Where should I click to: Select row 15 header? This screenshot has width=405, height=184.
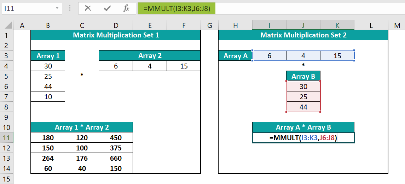pos(6,179)
